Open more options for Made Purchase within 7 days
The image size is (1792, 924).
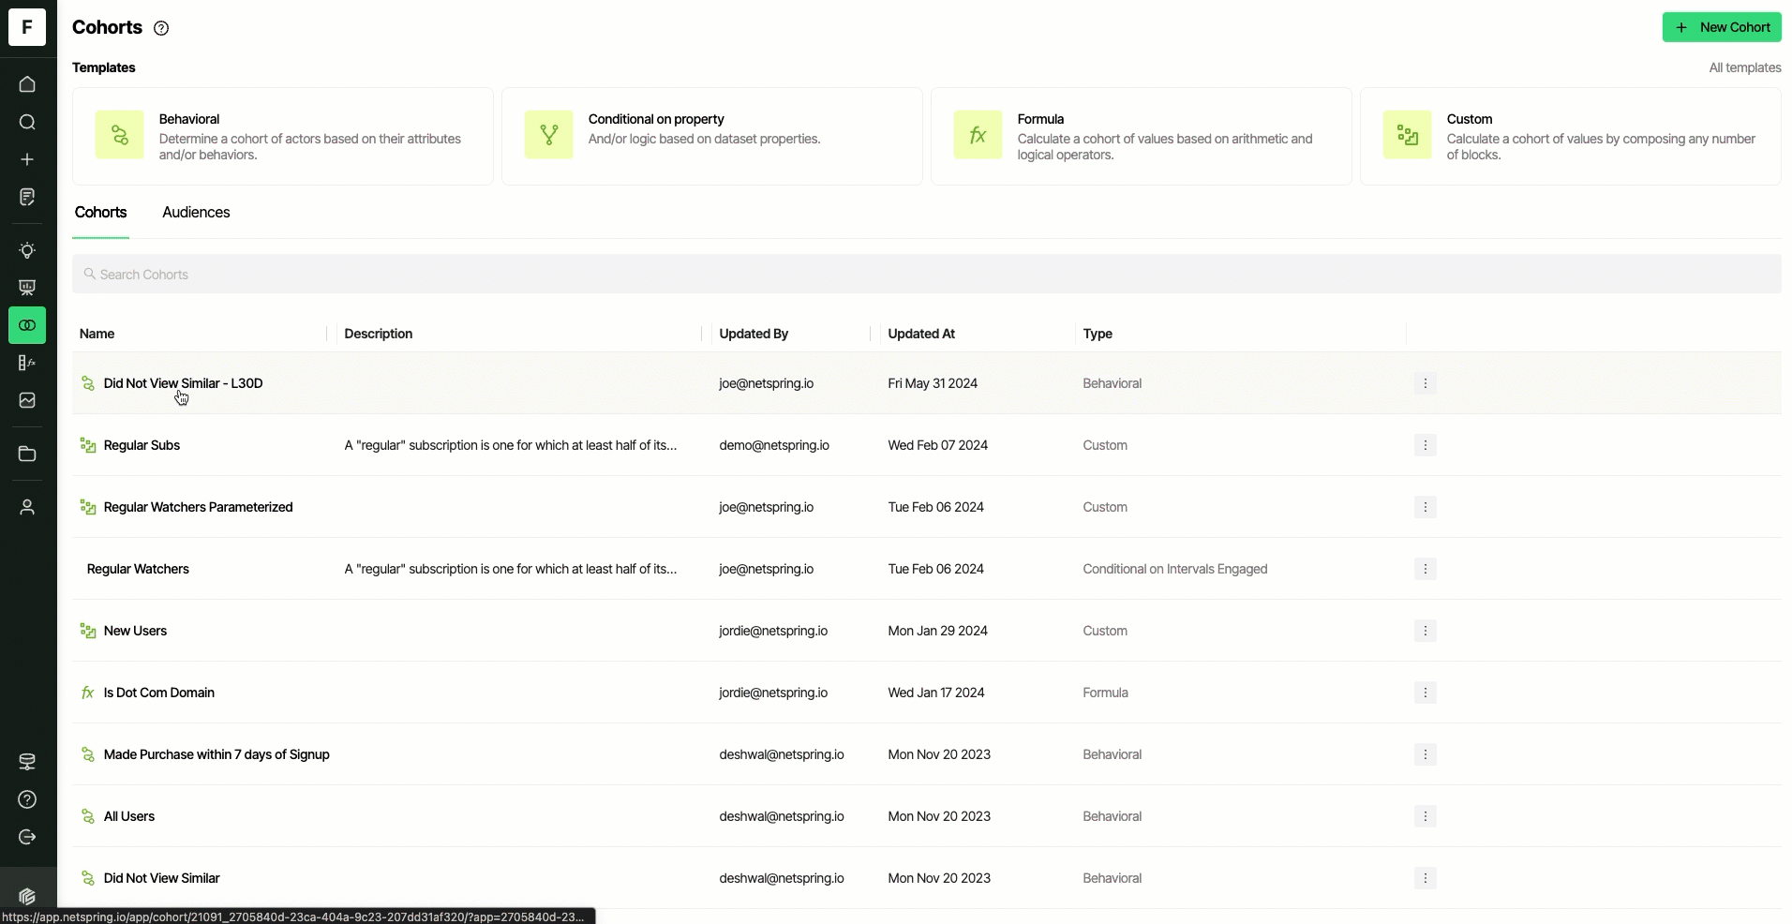(x=1425, y=754)
